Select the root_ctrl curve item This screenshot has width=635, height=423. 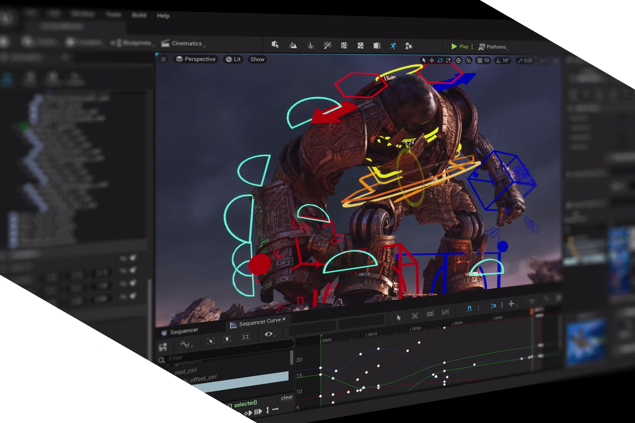186,371
